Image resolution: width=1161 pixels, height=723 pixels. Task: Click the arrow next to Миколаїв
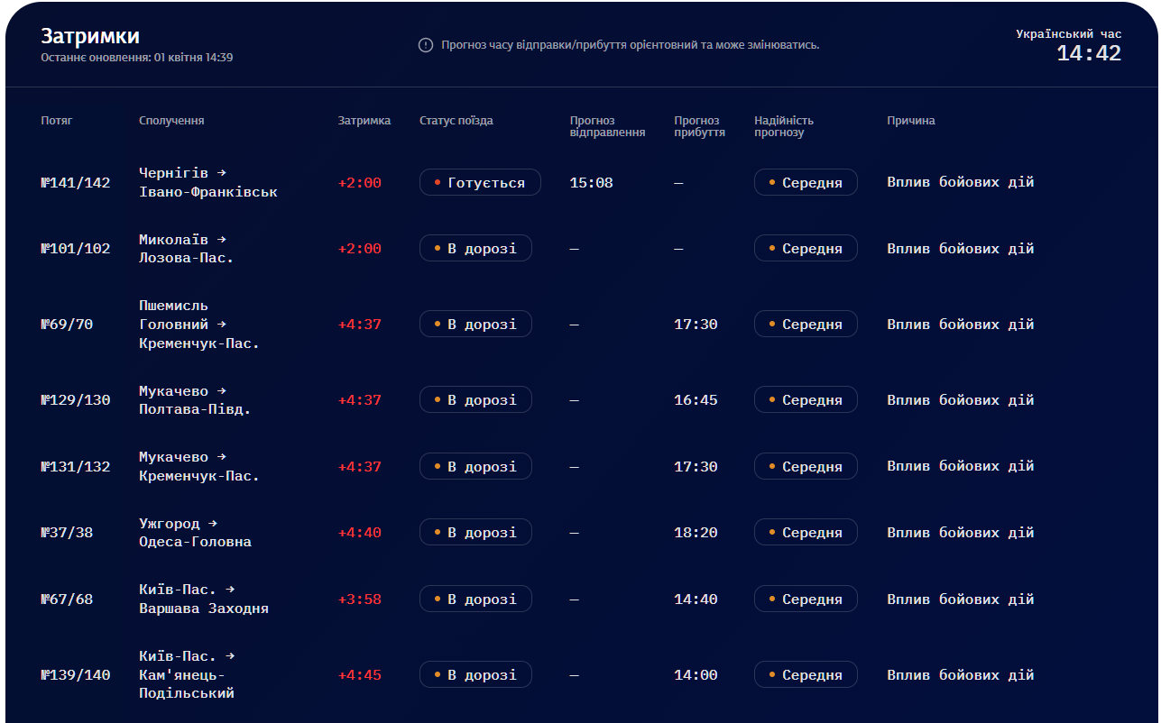point(222,239)
